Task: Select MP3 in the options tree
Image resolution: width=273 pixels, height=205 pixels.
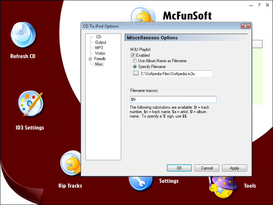Action: coord(99,48)
